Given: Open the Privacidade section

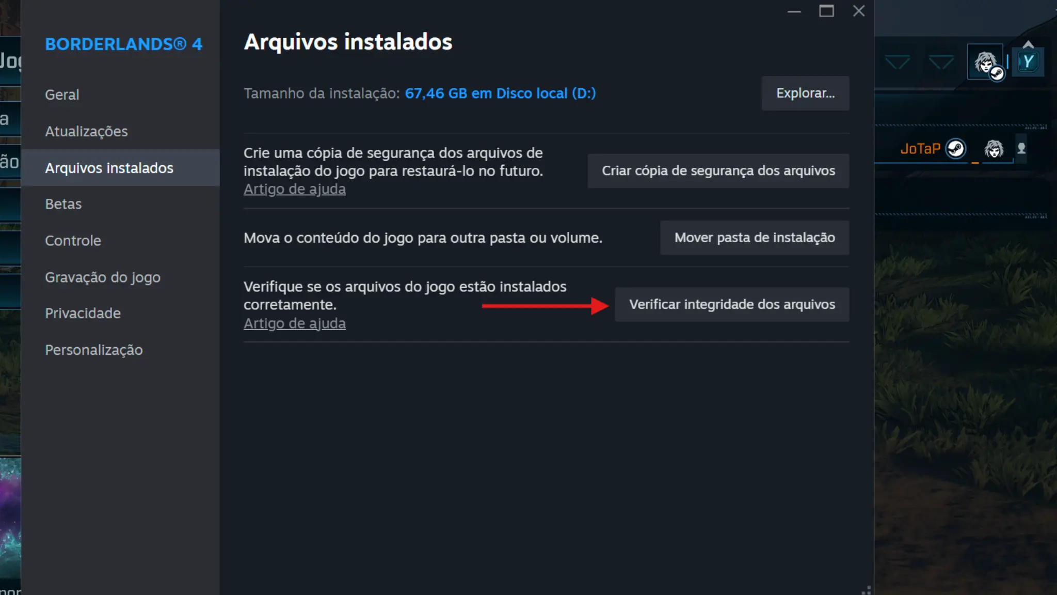Looking at the screenshot, I should [x=83, y=314].
